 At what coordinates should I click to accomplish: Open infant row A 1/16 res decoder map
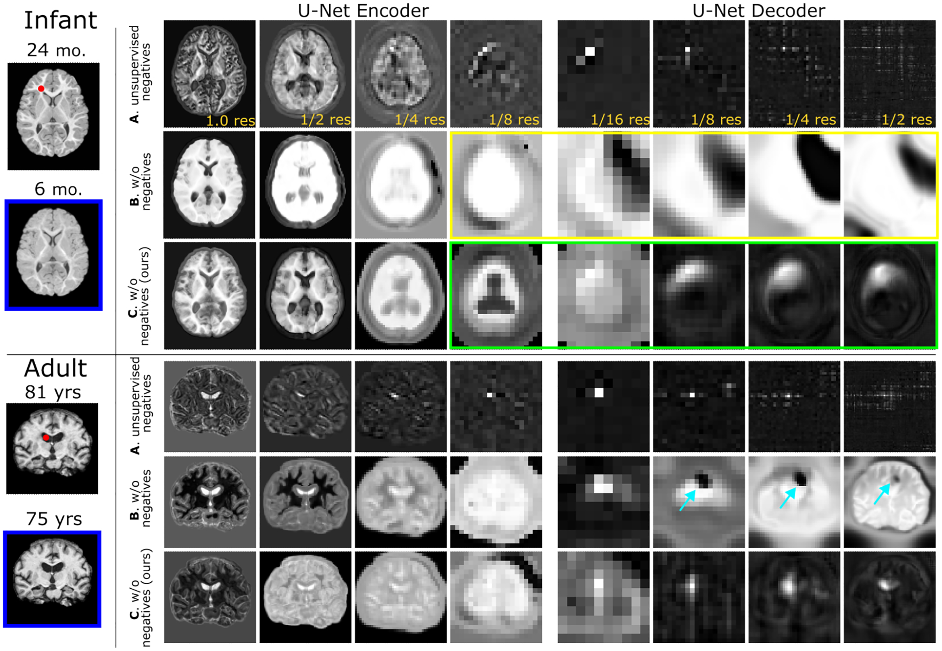(604, 74)
